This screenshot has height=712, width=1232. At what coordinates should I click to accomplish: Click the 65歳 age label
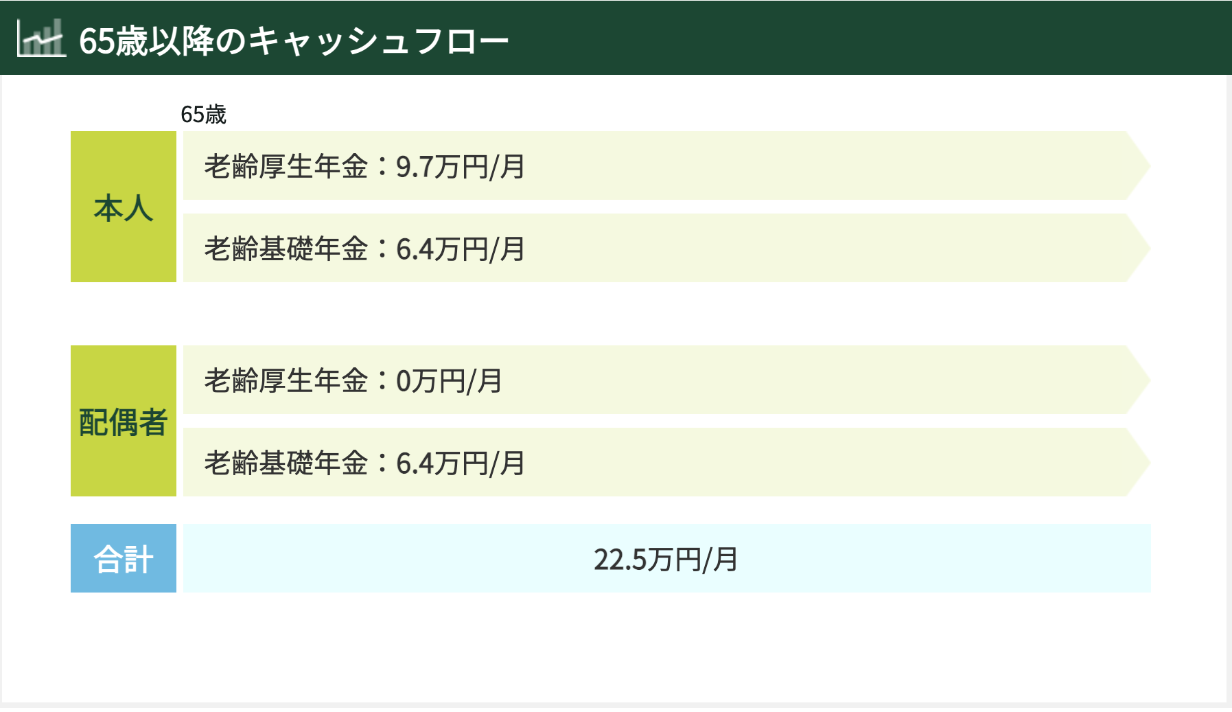203,114
